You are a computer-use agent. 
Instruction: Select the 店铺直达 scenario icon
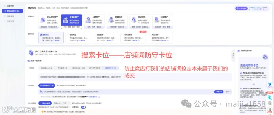point(111,20)
